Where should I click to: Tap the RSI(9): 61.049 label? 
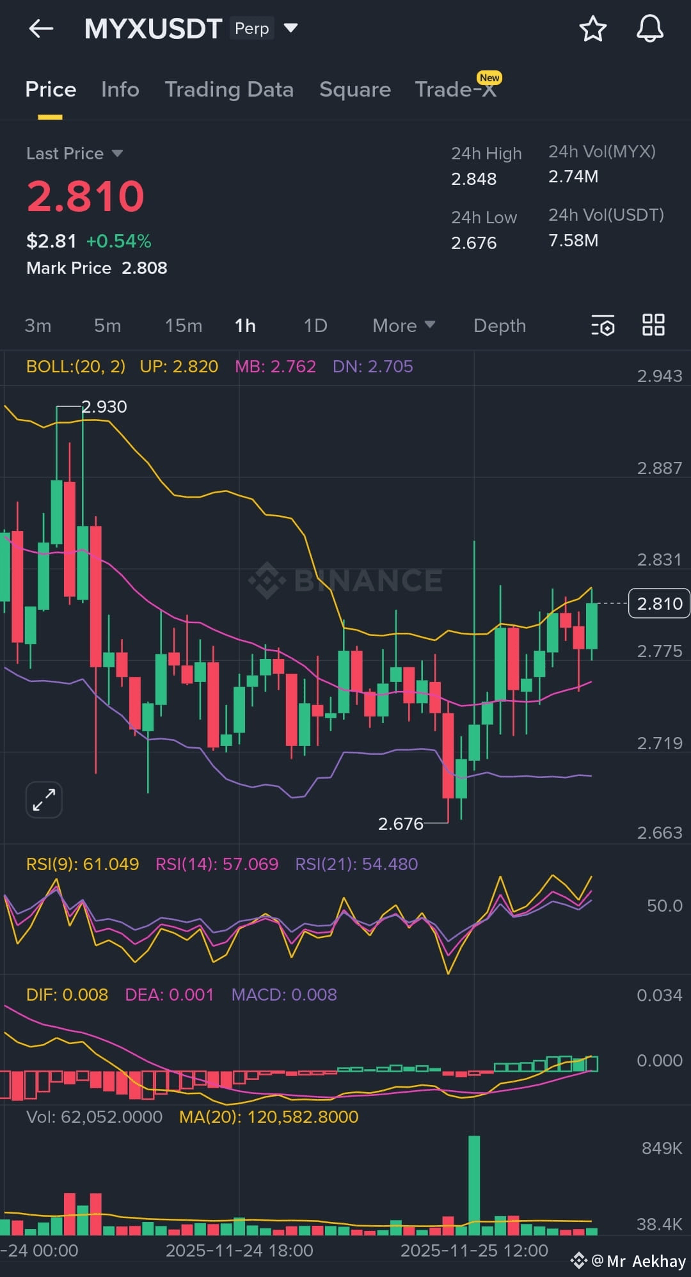pyautogui.click(x=83, y=864)
